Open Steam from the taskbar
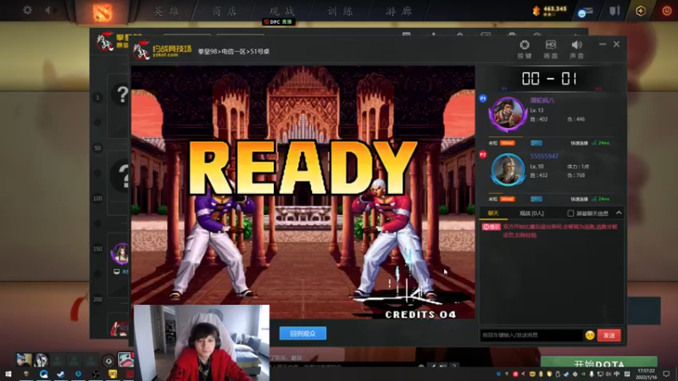The image size is (678, 381). tap(60, 374)
